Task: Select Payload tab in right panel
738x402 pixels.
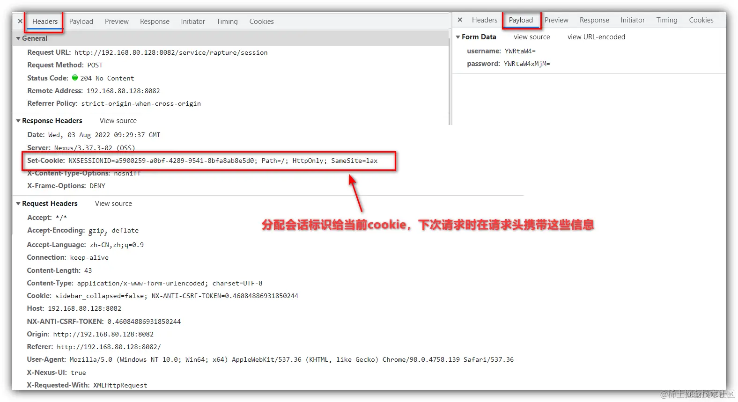Action: (x=521, y=20)
